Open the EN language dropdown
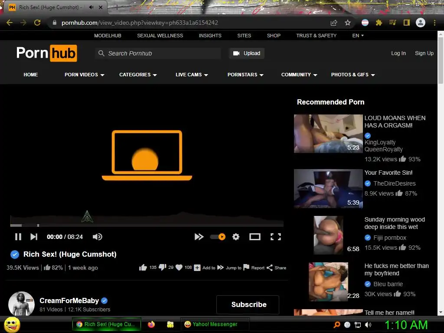Image resolution: width=444 pixels, height=333 pixels. (358, 36)
